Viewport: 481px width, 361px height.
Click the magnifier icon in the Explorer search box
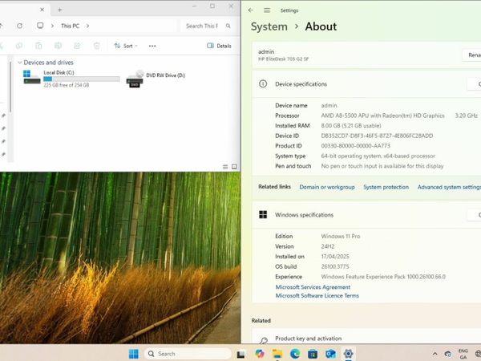pyautogui.click(x=228, y=26)
